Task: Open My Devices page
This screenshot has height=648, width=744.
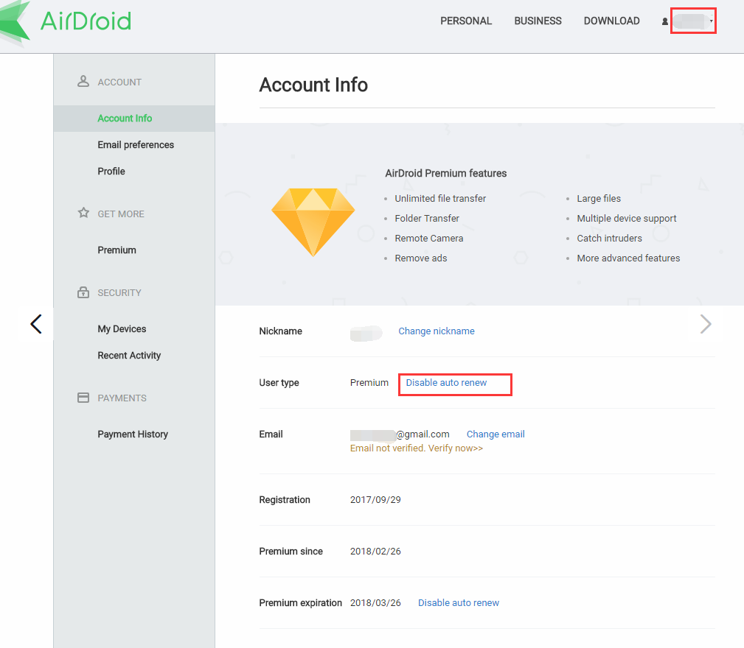Action: coord(122,328)
